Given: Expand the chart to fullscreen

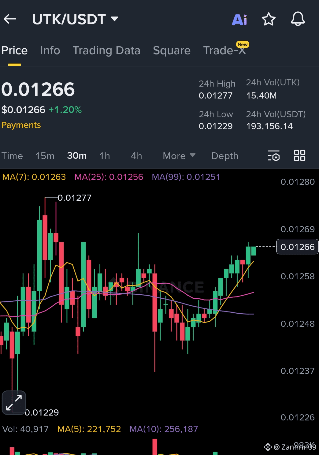Looking at the screenshot, I should (x=14, y=402).
